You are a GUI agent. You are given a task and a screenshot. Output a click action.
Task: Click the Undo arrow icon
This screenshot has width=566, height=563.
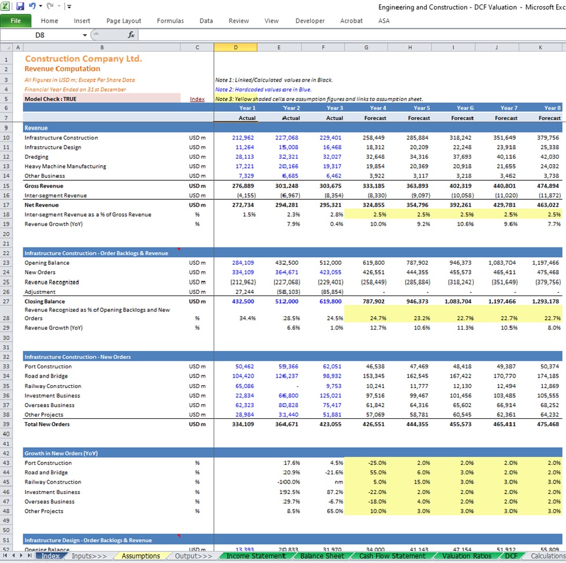pyautogui.click(x=32, y=6)
